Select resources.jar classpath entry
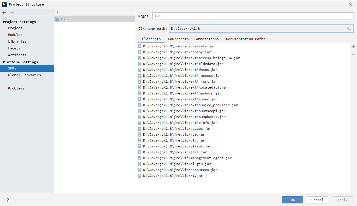Image resolution: width=357 pixels, height=206 pixels. tap(243, 170)
